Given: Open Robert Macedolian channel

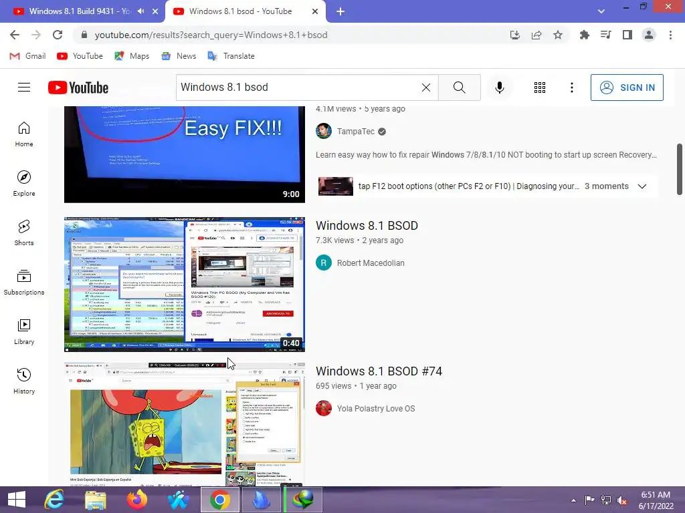Looking at the screenshot, I should [371, 263].
